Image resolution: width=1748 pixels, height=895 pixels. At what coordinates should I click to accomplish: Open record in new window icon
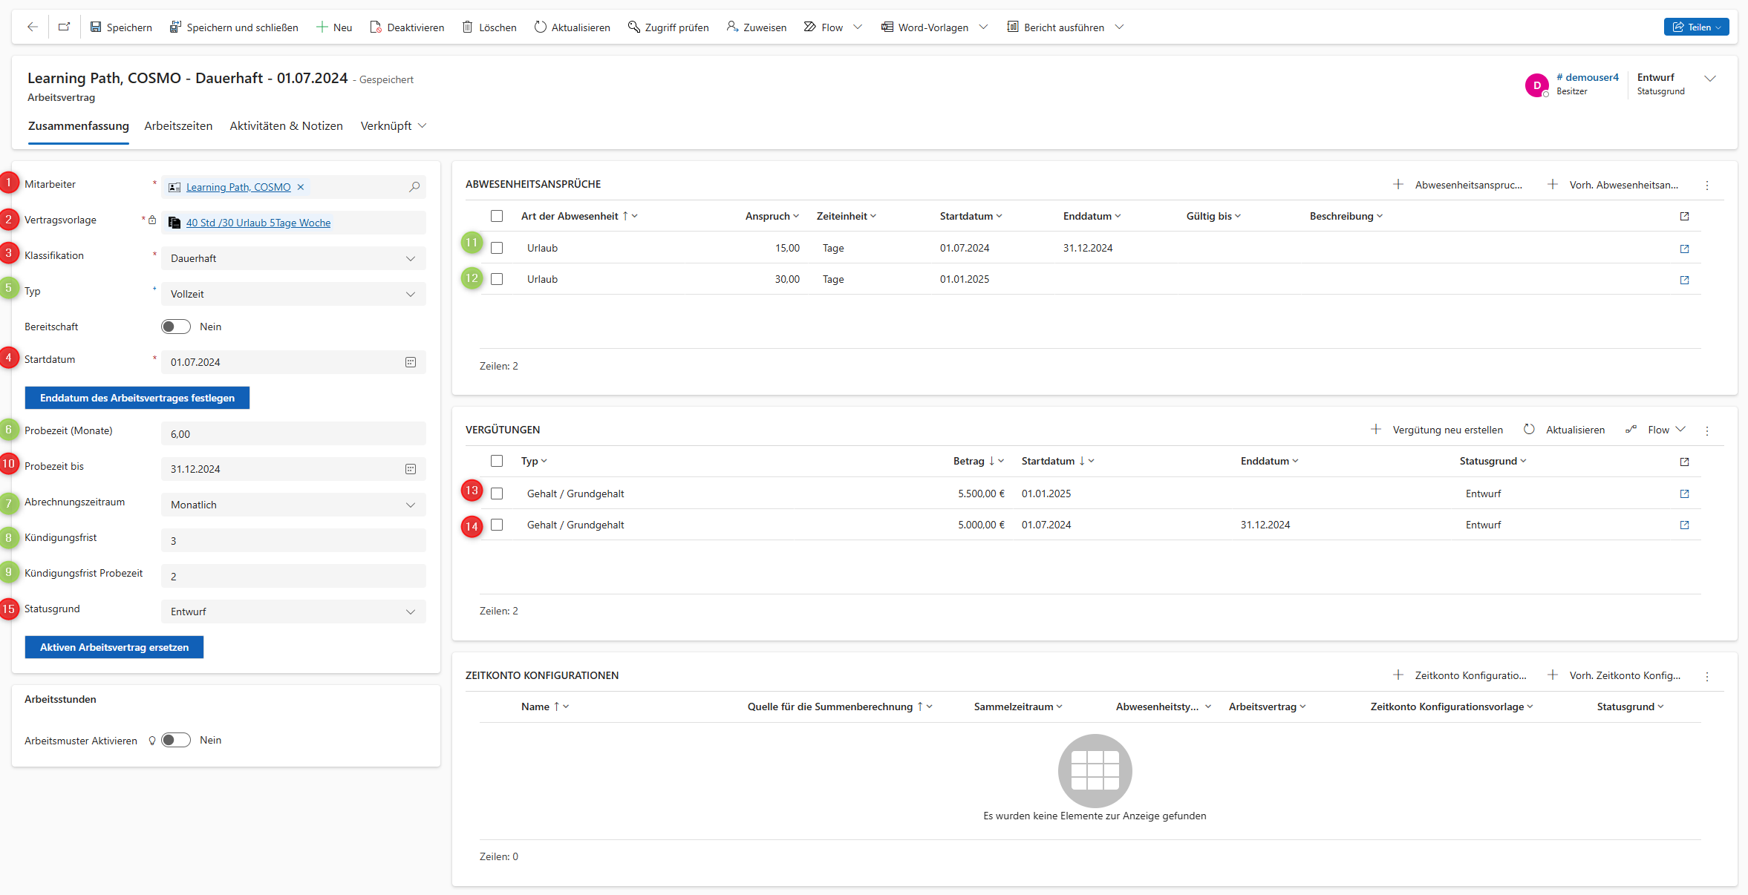pos(64,27)
